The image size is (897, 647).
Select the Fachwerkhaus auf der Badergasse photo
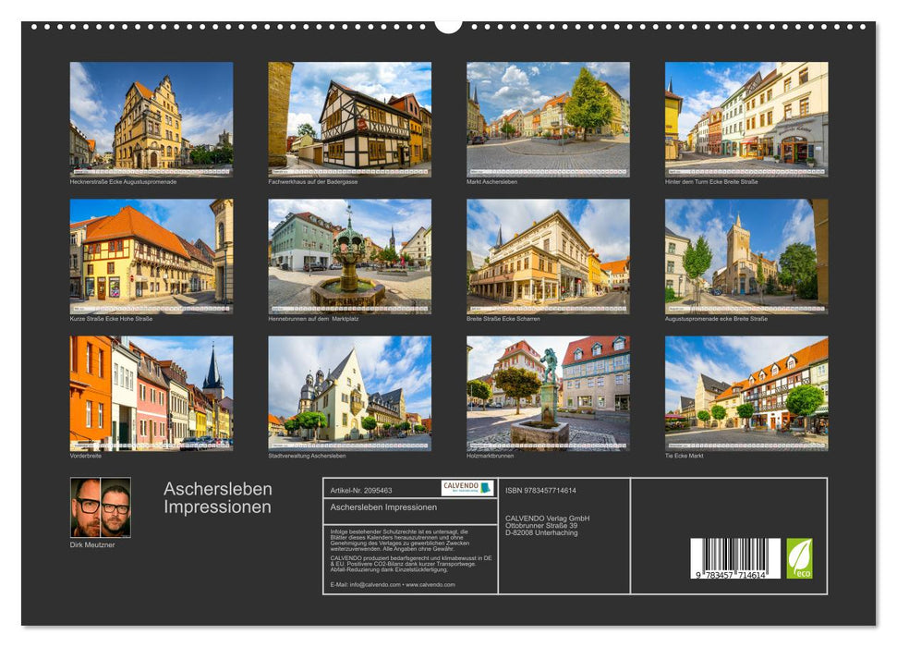pyautogui.click(x=349, y=118)
